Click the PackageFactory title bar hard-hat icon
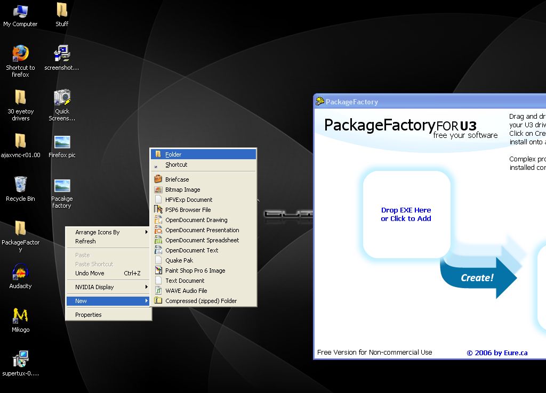Image resolution: width=546 pixels, height=393 pixels. pos(320,101)
